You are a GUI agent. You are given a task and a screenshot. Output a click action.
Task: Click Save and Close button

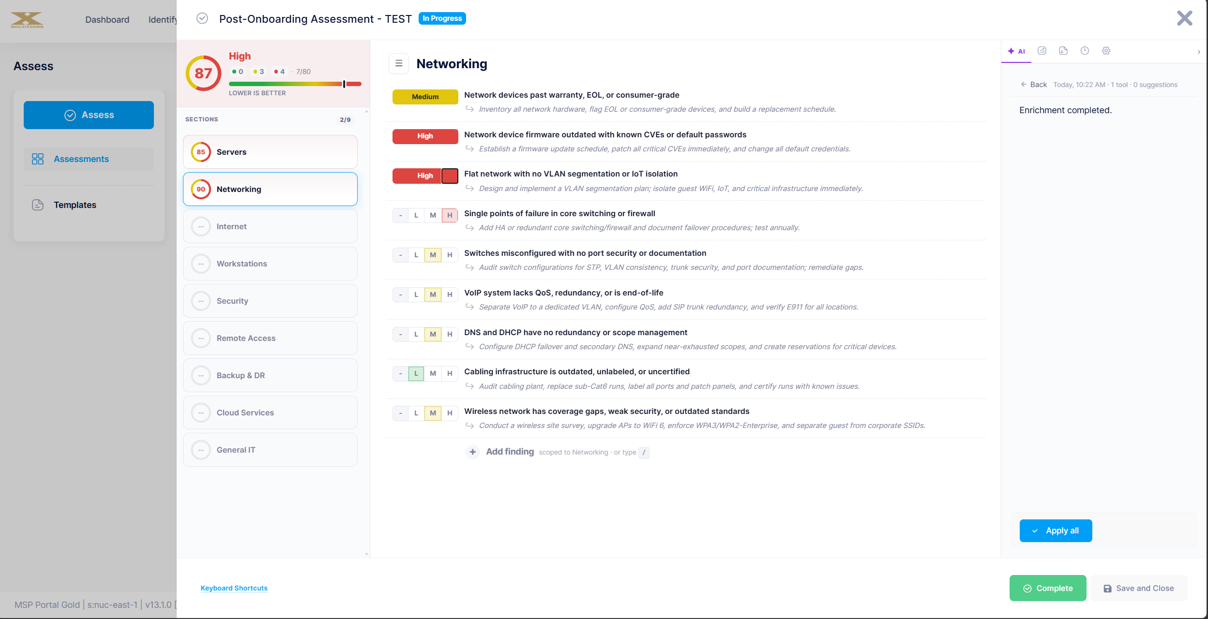tap(1139, 588)
